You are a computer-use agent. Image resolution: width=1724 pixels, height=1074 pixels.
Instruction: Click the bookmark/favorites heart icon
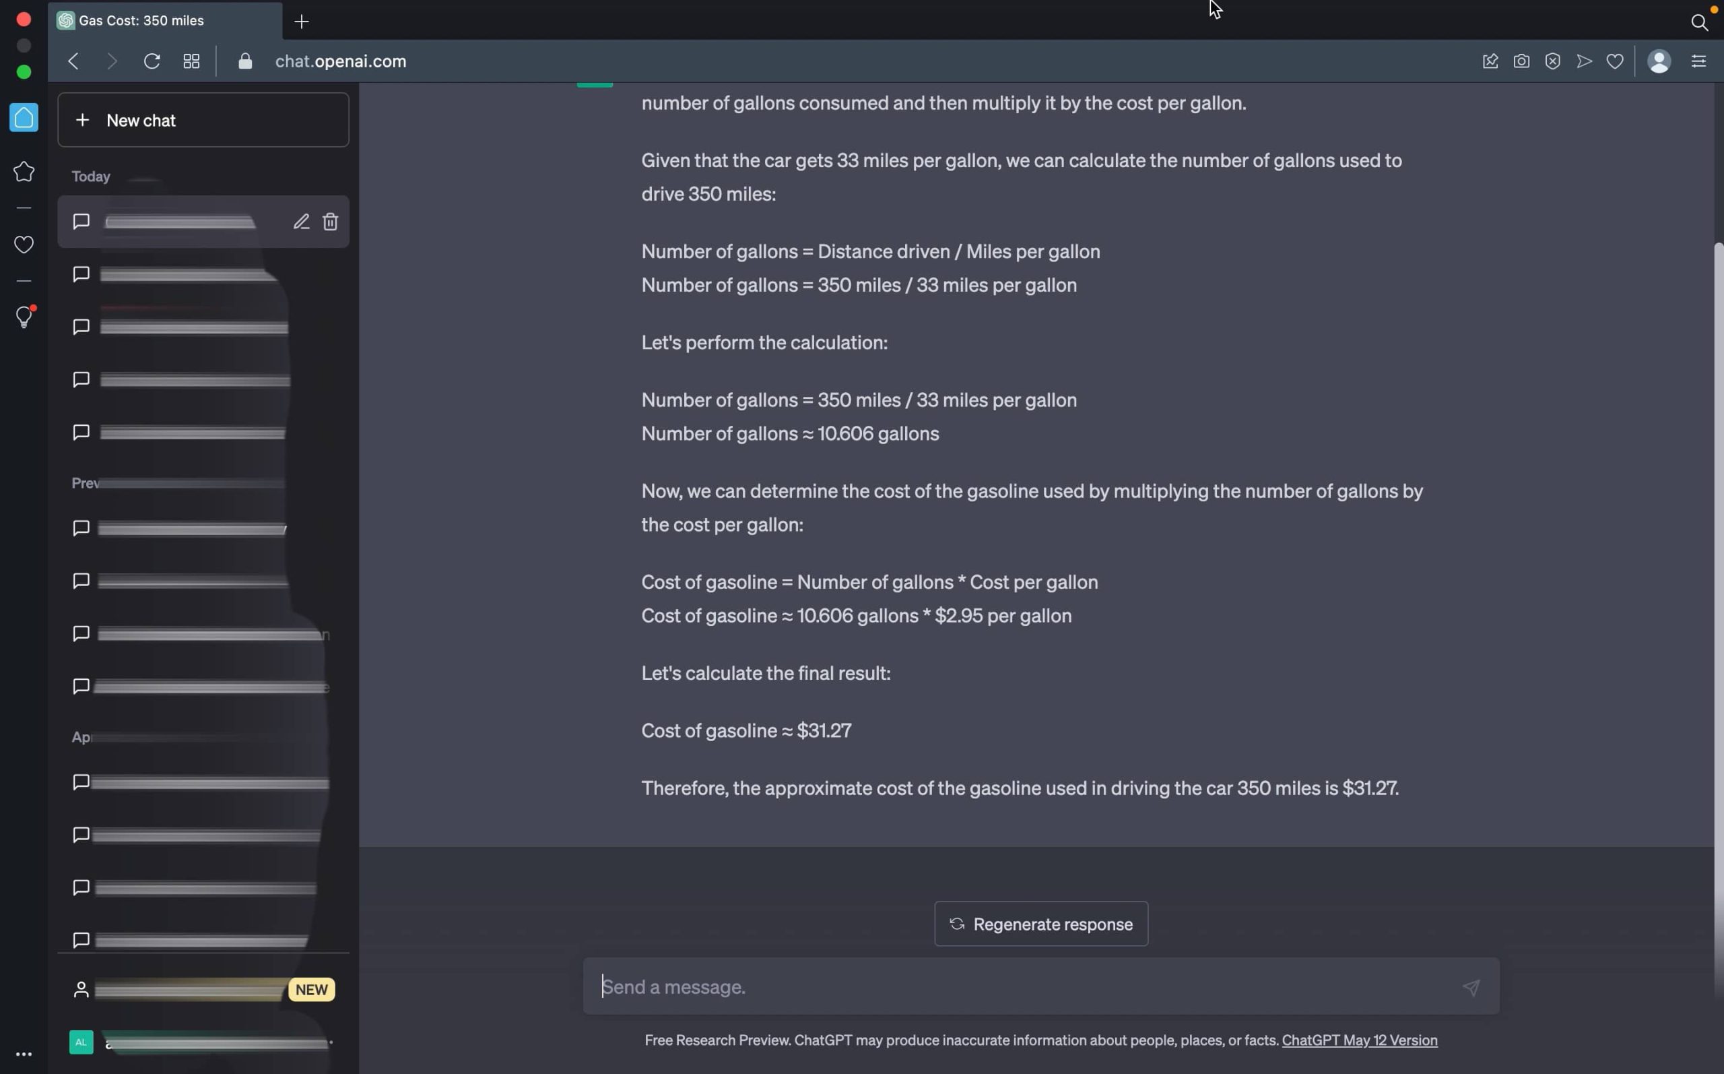click(1616, 61)
